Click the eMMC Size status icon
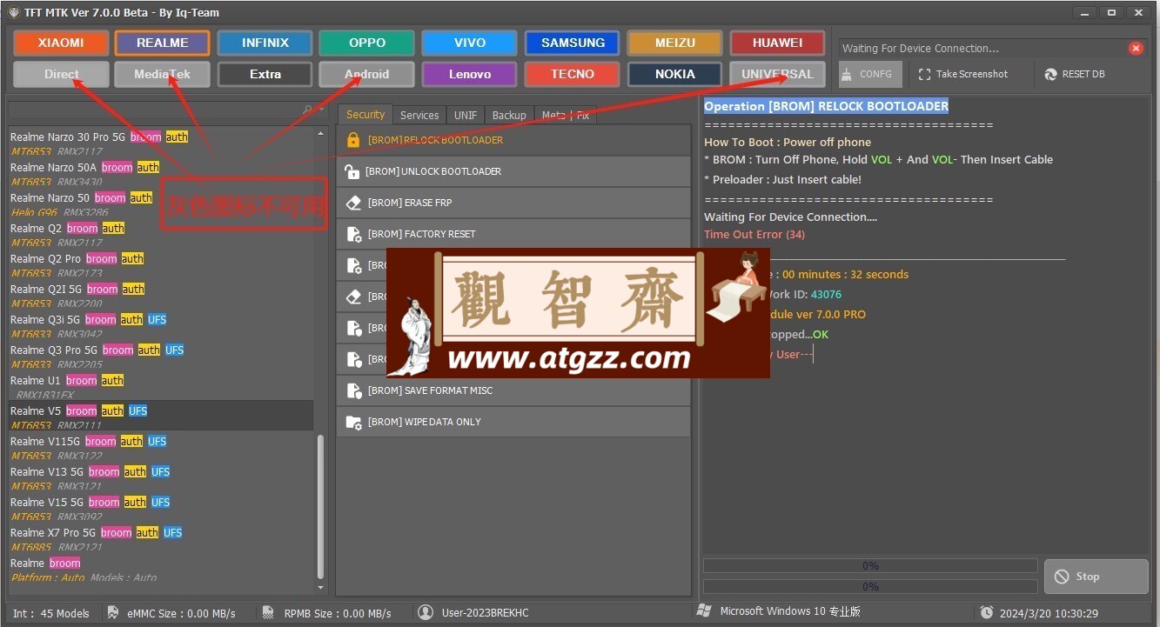This screenshot has height=627, width=1160. (113, 612)
